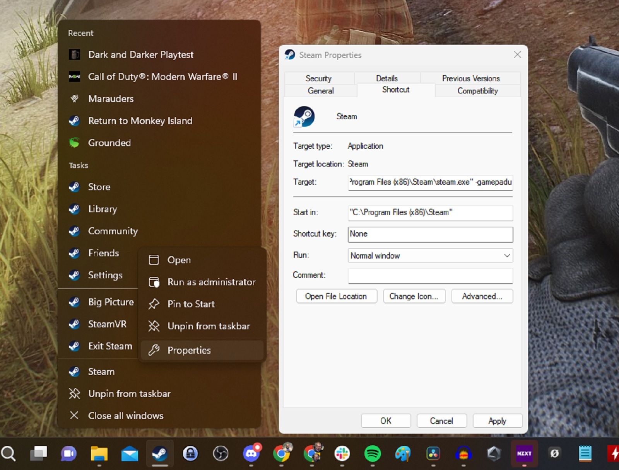The image size is (619, 470).
Task: Switch to the Compatibility tab
Action: coord(477,91)
